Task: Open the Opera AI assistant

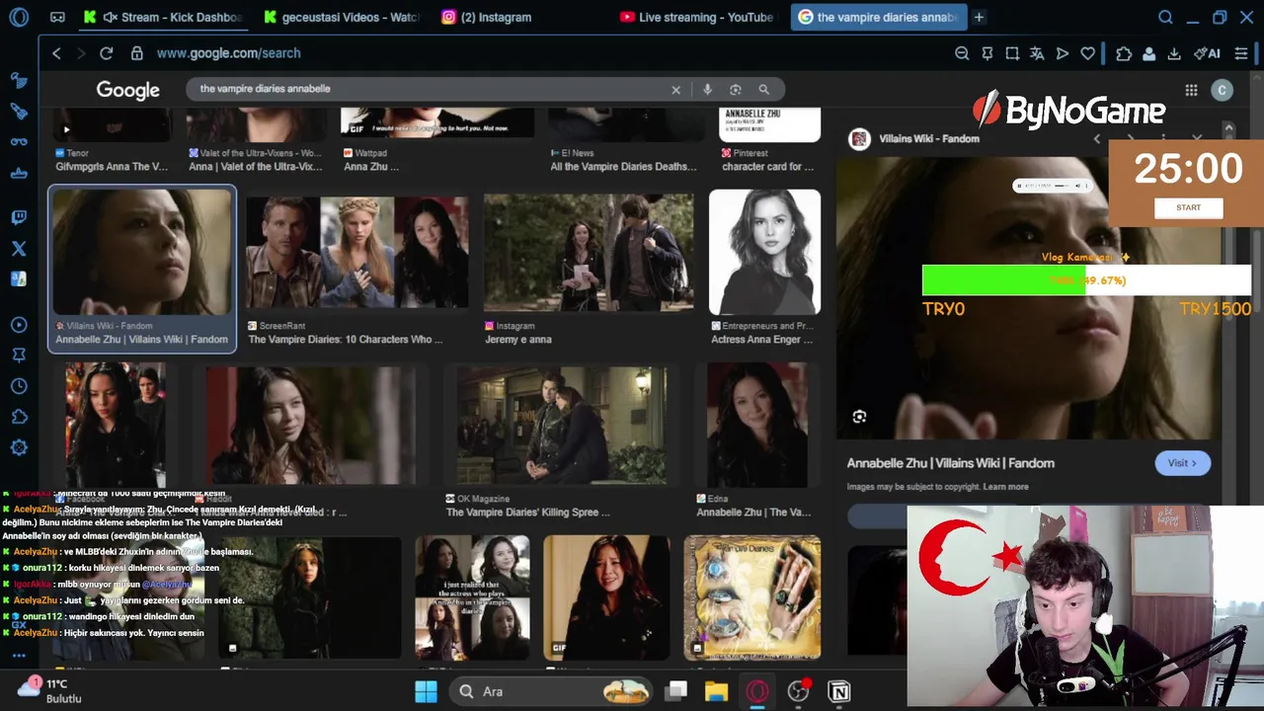Action: click(1207, 53)
